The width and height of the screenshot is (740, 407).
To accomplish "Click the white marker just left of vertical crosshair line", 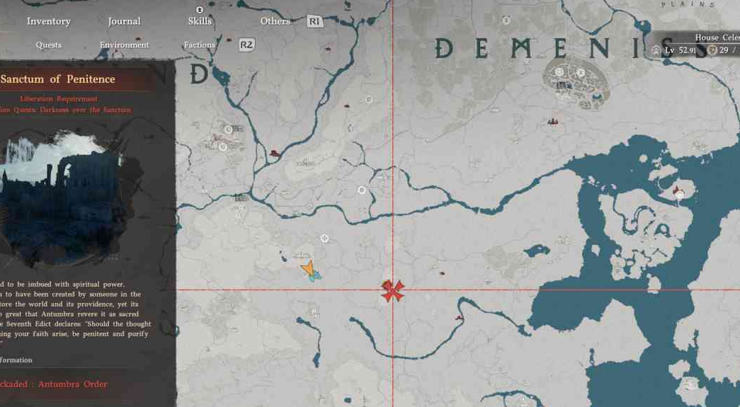I will click(x=369, y=100).
